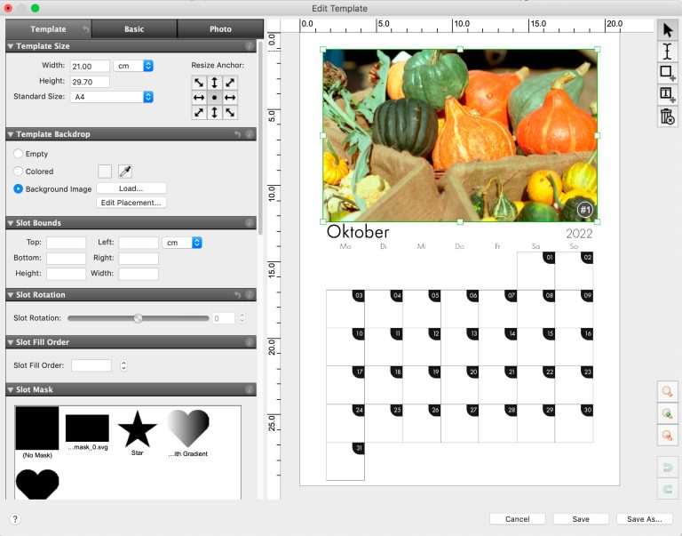Viewport: 682px width, 536px height.
Task: Collapse the Slot Fill Order section
Action: [x=11, y=343]
